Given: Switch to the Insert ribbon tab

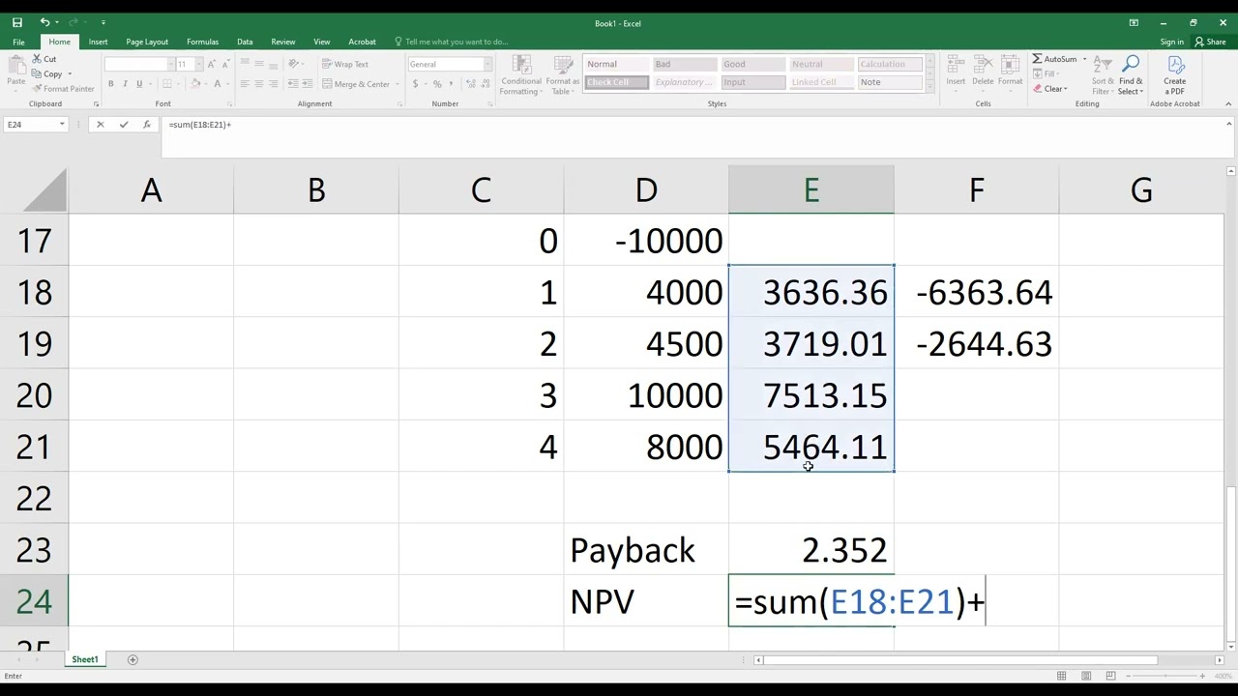Looking at the screenshot, I should click(98, 42).
